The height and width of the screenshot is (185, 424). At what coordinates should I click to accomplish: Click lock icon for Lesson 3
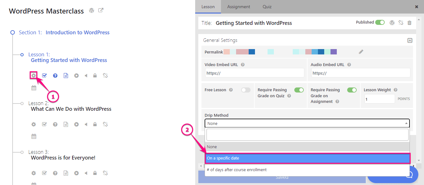coord(95,173)
